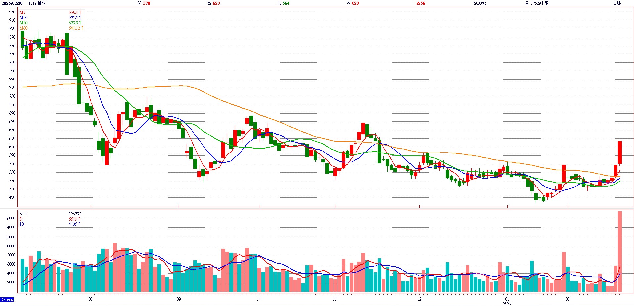The height and width of the screenshot is (306, 634).
Task: Click the 量 17529 volume readout in header
Action: (x=537, y=3)
